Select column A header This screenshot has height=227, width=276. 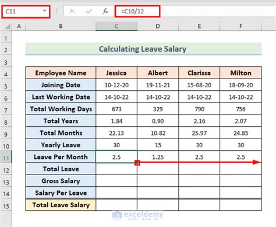tap(19, 26)
